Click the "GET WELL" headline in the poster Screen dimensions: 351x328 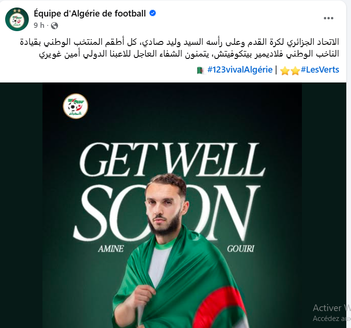[x=172, y=159]
